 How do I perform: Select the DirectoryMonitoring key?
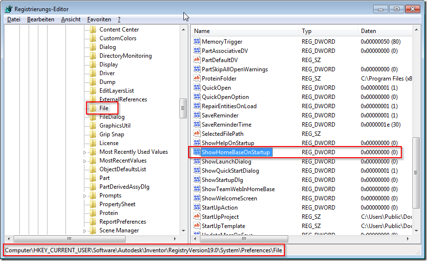tap(126, 56)
